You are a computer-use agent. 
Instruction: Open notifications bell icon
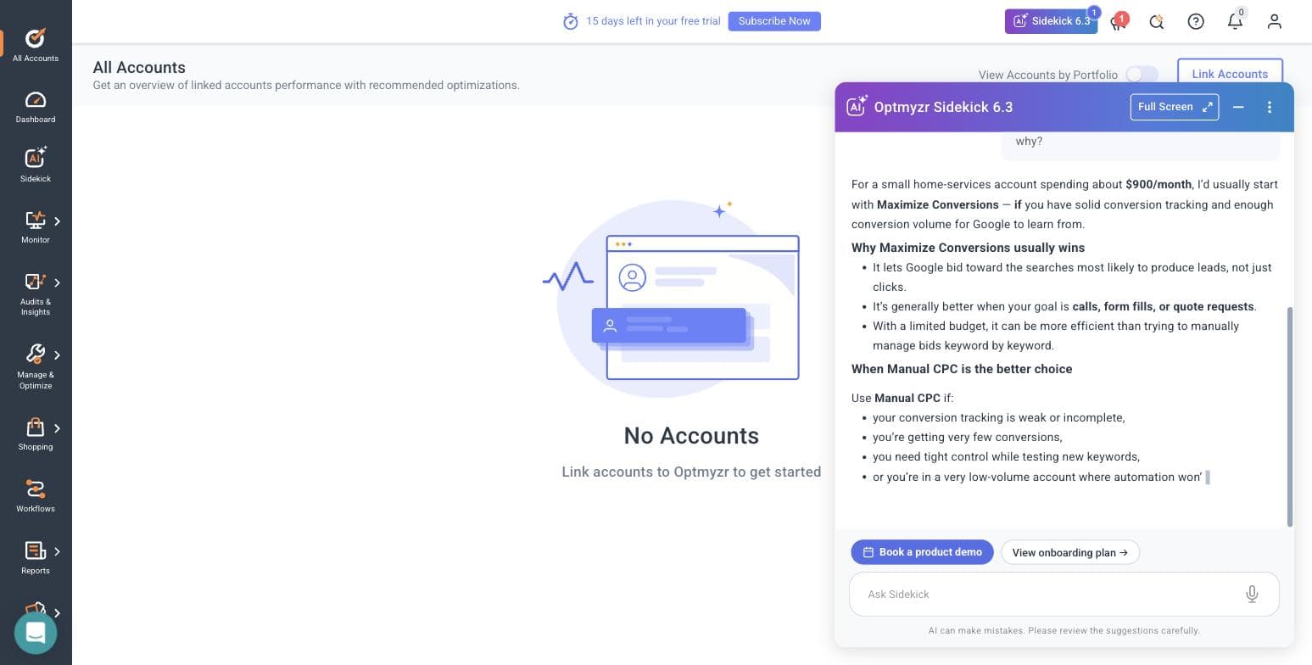[1235, 21]
